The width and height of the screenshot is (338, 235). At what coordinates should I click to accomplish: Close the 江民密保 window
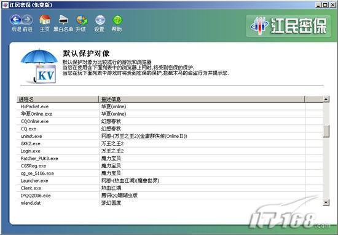click(332, 5)
